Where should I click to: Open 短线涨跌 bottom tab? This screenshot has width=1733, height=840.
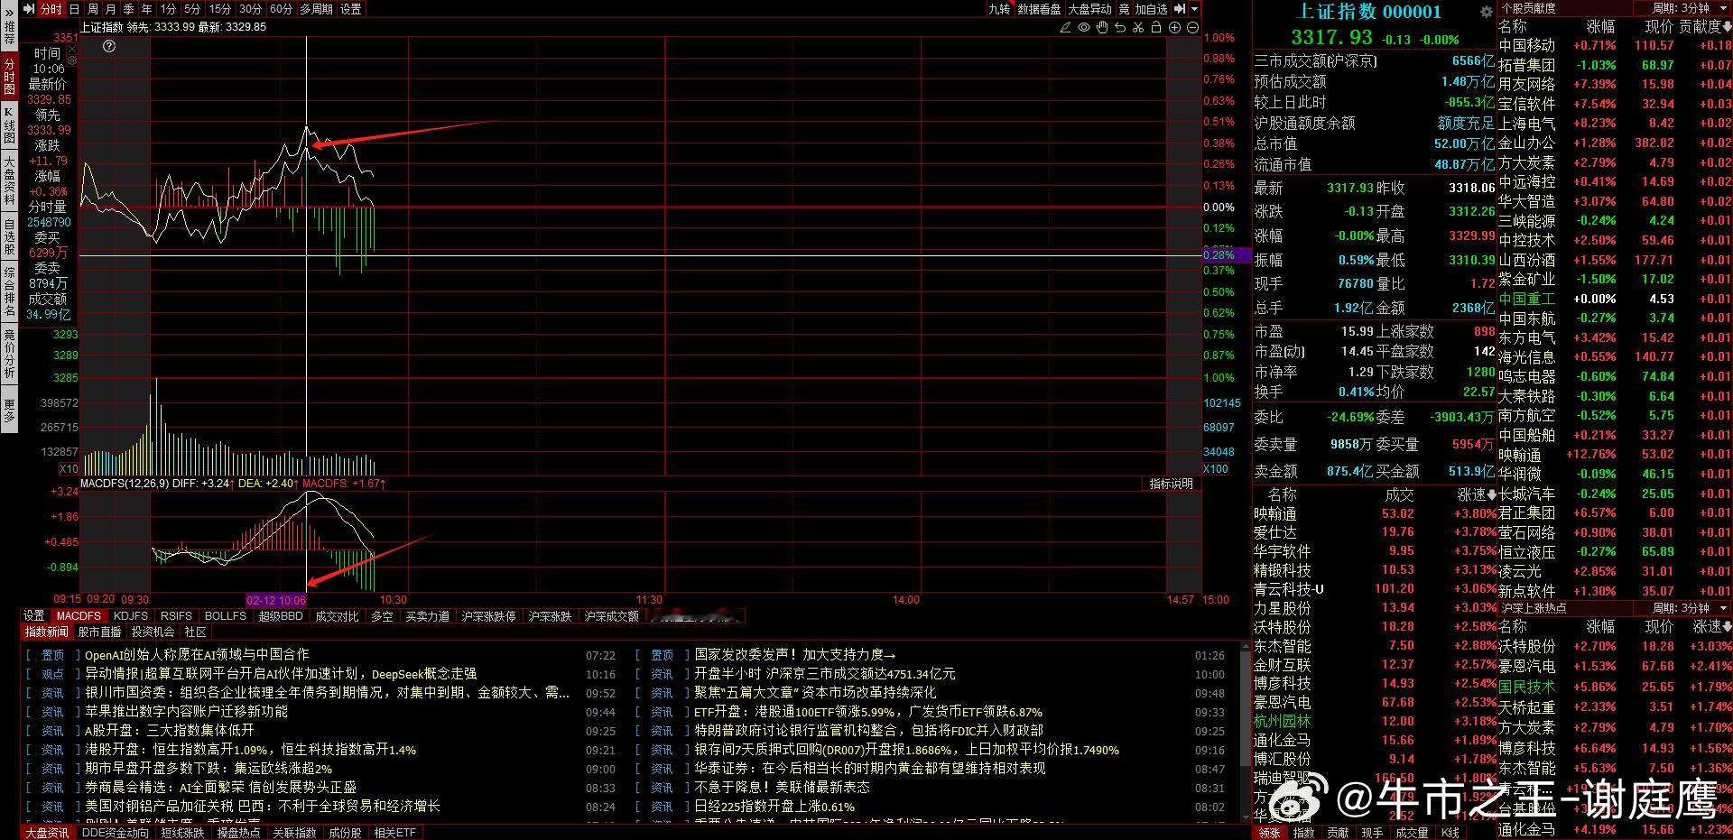(x=181, y=833)
